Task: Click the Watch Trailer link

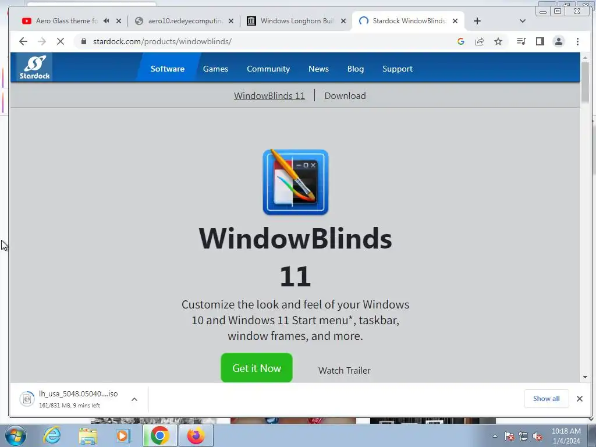Action: (x=345, y=370)
